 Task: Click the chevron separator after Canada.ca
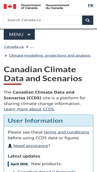[27, 47]
